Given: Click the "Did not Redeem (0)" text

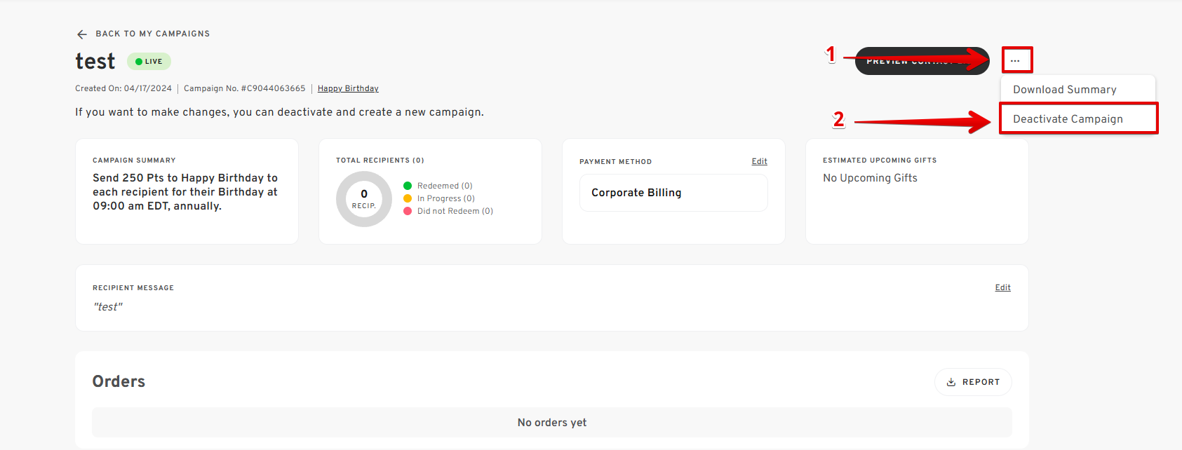Looking at the screenshot, I should point(455,211).
